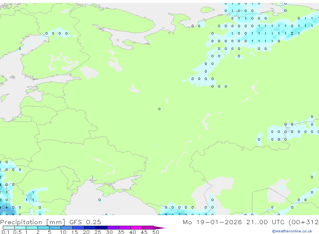Click the 35 to 40 mm violet swatch

coord(125,228)
